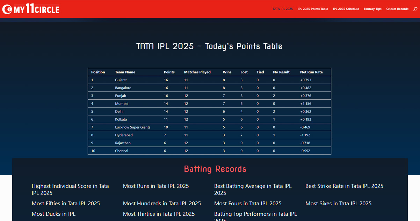Image resolution: width=420 pixels, height=221 pixels.
Task: Click the Matches Played column header
Action: (197, 72)
